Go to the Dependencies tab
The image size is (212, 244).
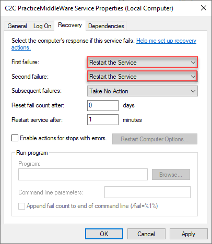(106, 26)
